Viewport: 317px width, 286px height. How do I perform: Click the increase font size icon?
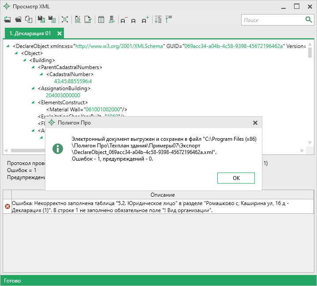pos(145,20)
